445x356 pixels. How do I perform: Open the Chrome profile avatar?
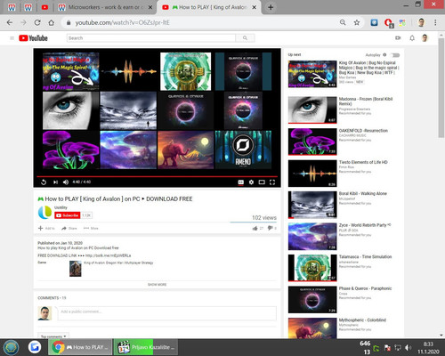[x=421, y=22]
